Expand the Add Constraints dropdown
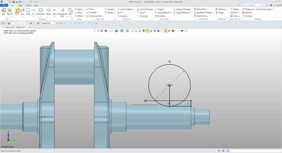The image size is (282, 153). click(x=134, y=9)
